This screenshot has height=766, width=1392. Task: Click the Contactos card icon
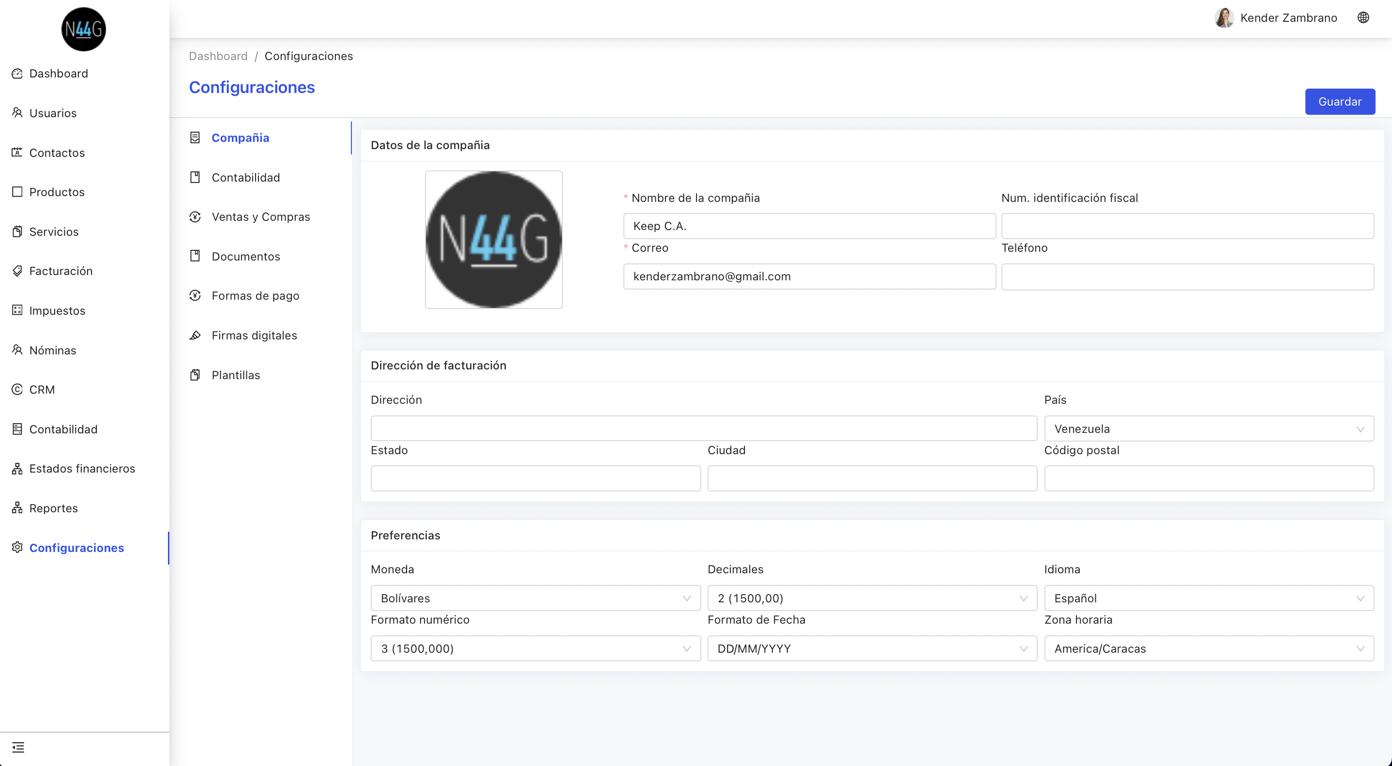tap(17, 153)
